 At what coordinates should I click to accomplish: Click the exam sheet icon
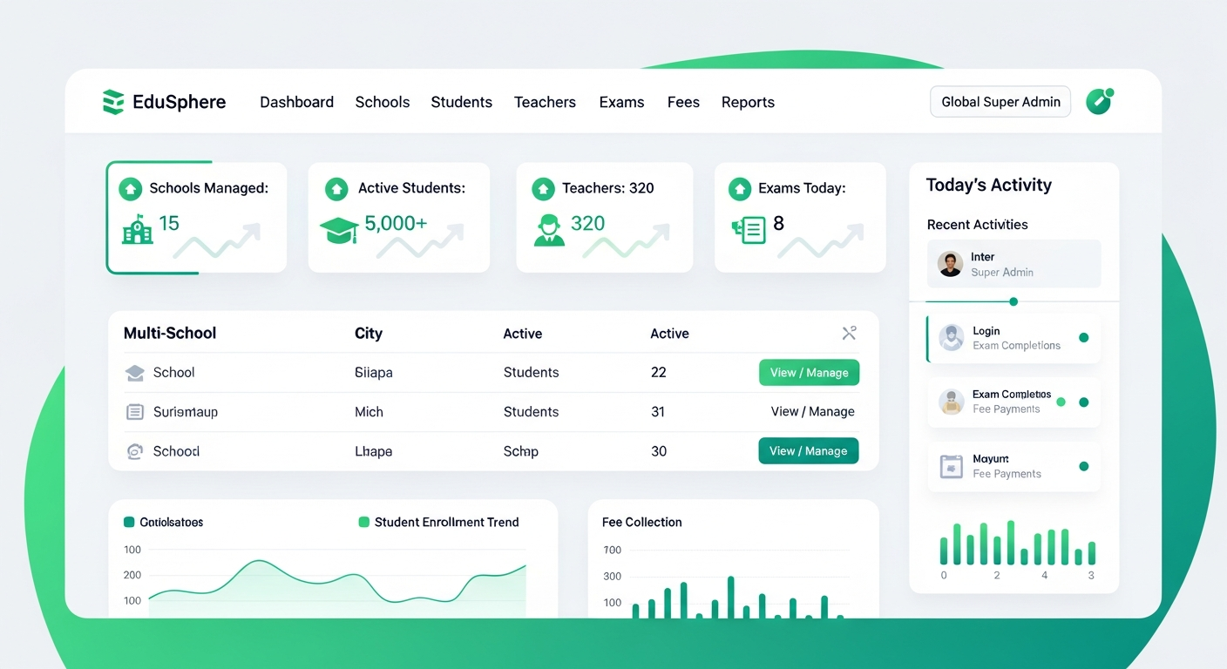749,230
